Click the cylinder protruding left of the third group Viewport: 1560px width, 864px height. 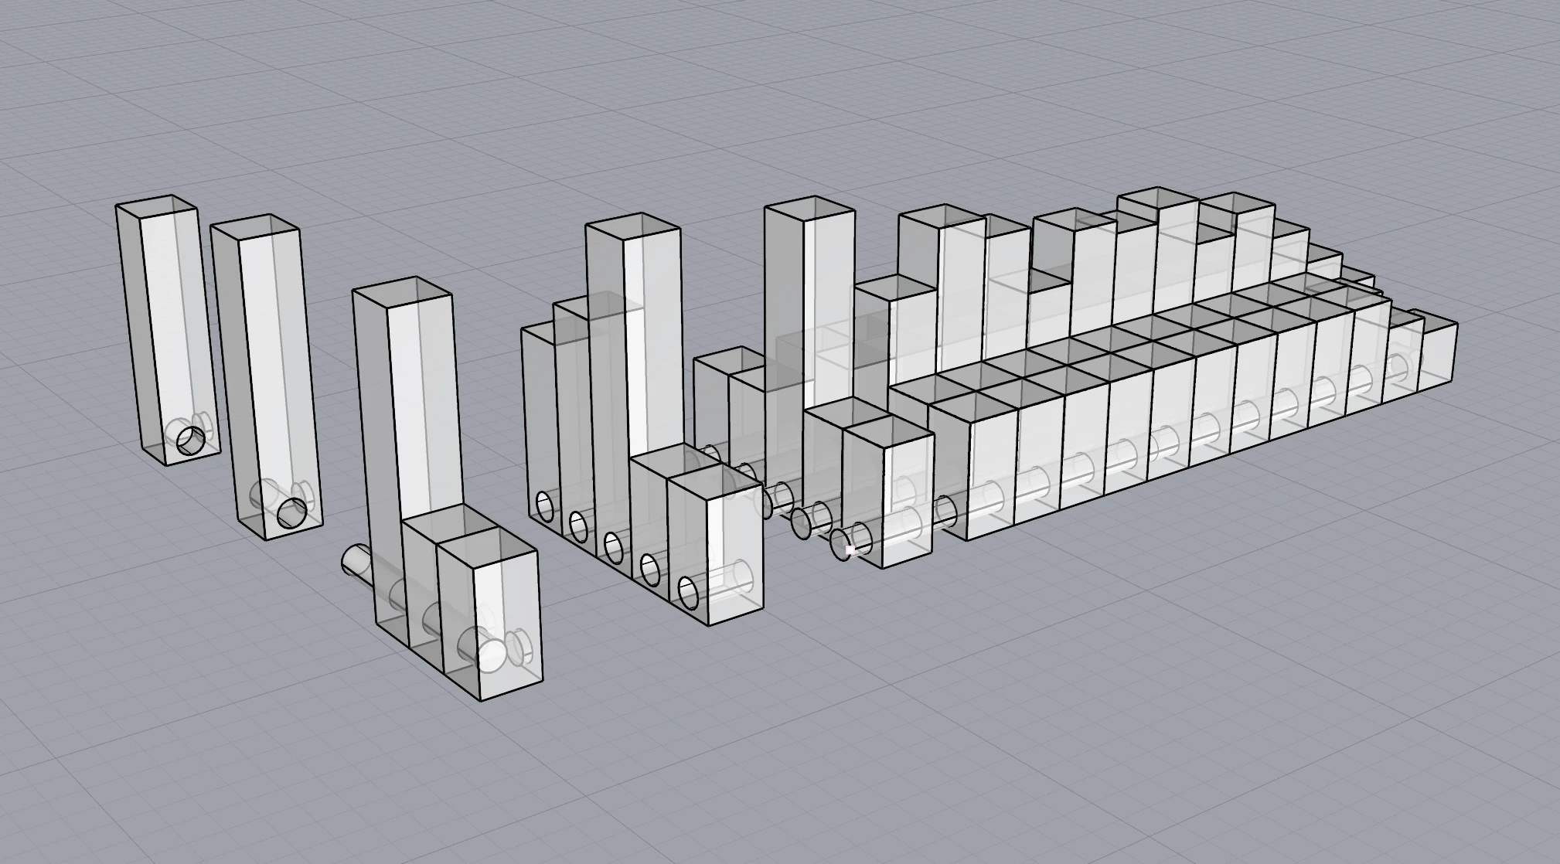[x=356, y=560]
